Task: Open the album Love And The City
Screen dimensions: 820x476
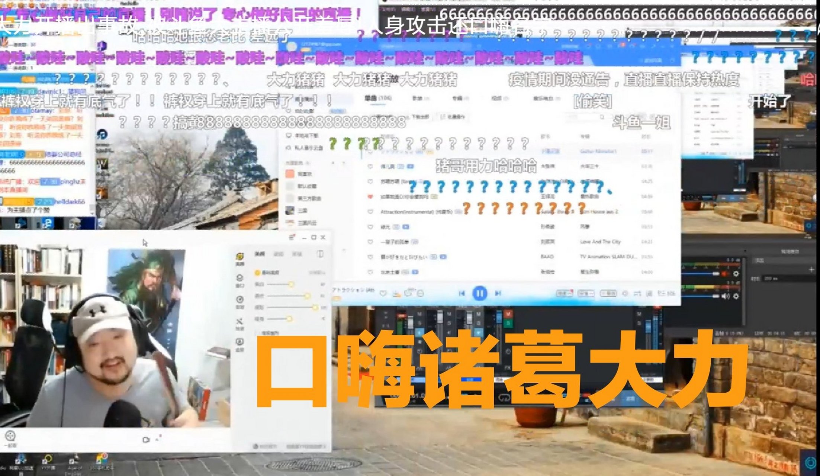Action: coord(600,242)
